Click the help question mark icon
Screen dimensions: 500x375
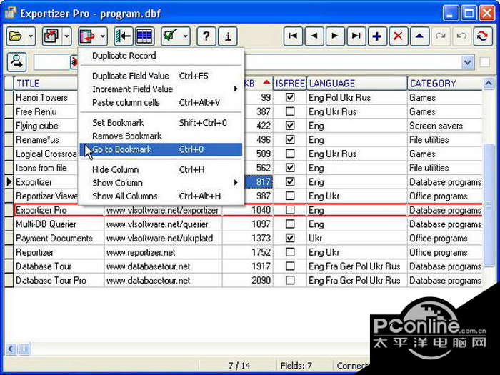[206, 36]
